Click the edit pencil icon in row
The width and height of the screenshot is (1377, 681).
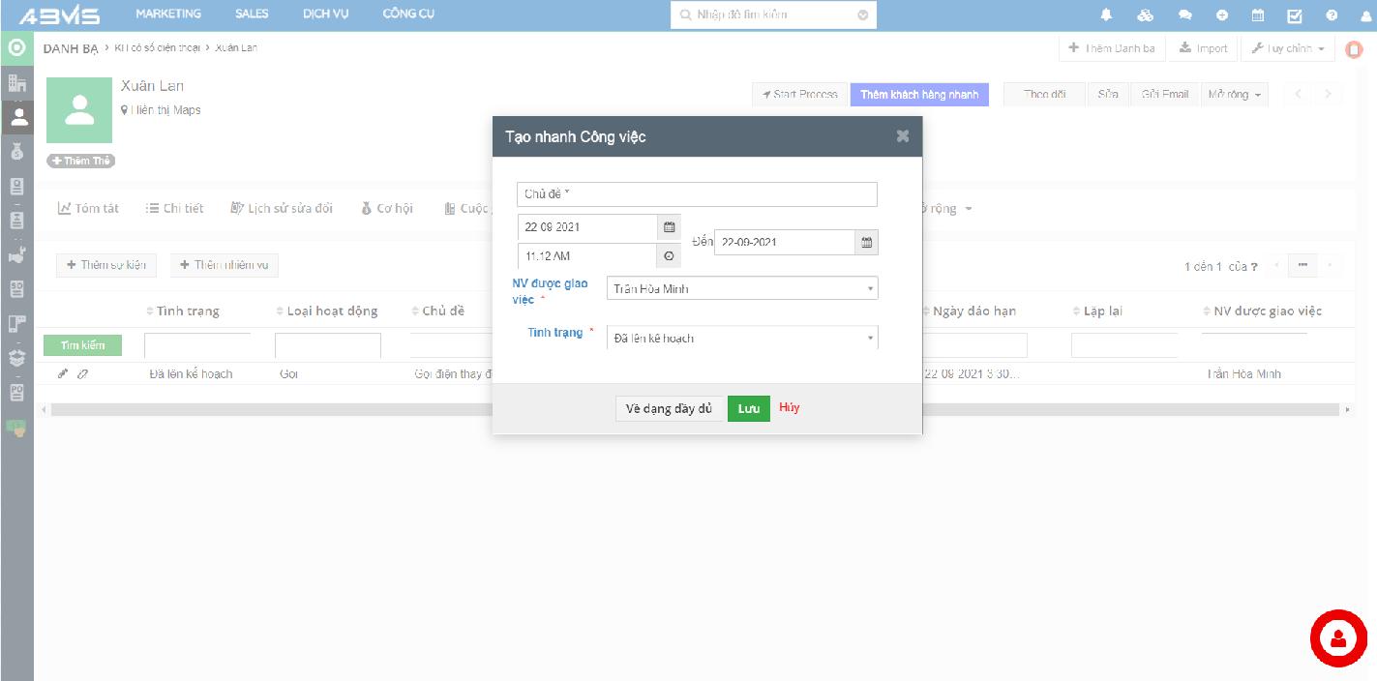63,373
